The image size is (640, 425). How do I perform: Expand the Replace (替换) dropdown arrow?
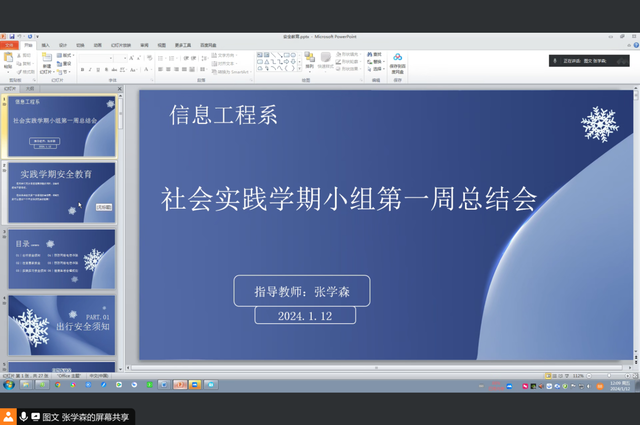pos(384,62)
